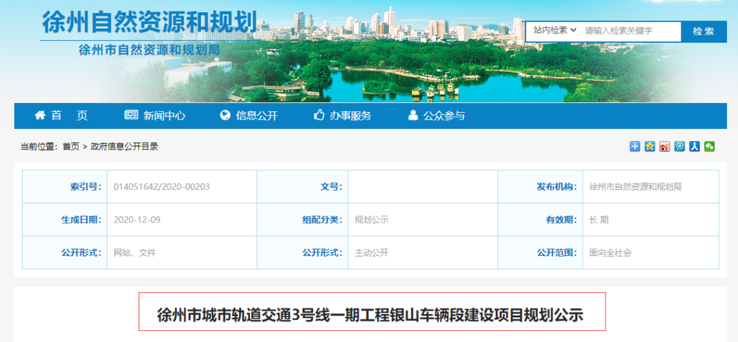Click the 首页 breadcrumb link
Screen dimensions: 738x342
click(x=71, y=147)
